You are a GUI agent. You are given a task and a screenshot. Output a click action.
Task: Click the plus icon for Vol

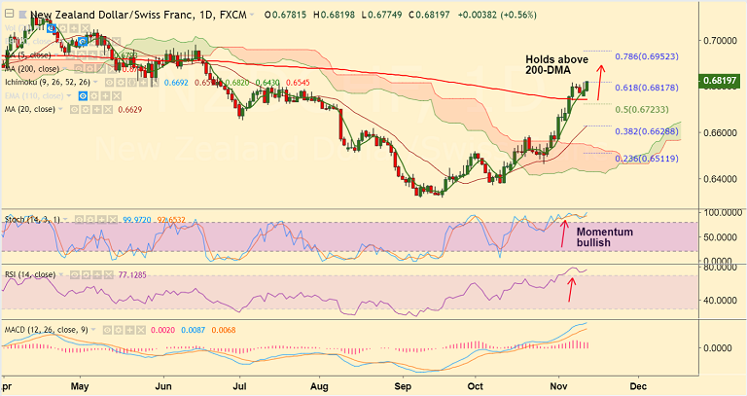point(74,28)
